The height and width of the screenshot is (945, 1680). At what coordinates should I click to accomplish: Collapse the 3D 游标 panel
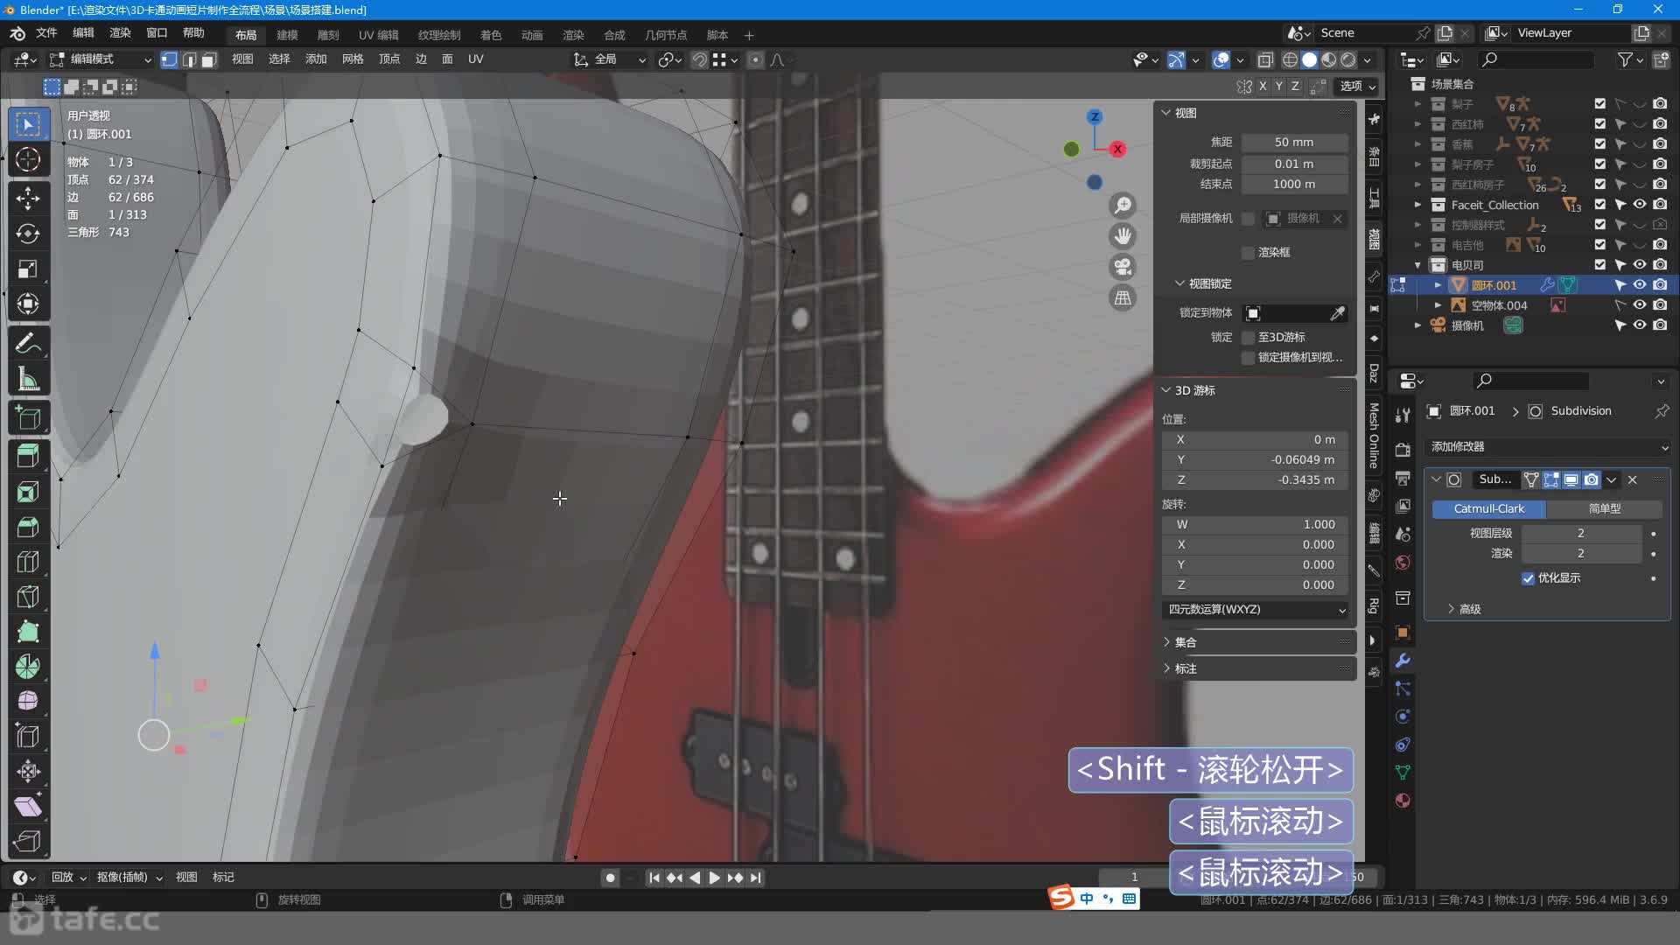tap(1165, 390)
